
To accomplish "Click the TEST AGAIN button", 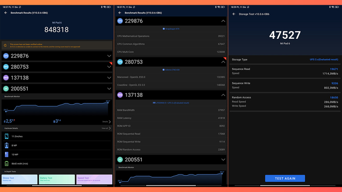I will pos(285,178).
